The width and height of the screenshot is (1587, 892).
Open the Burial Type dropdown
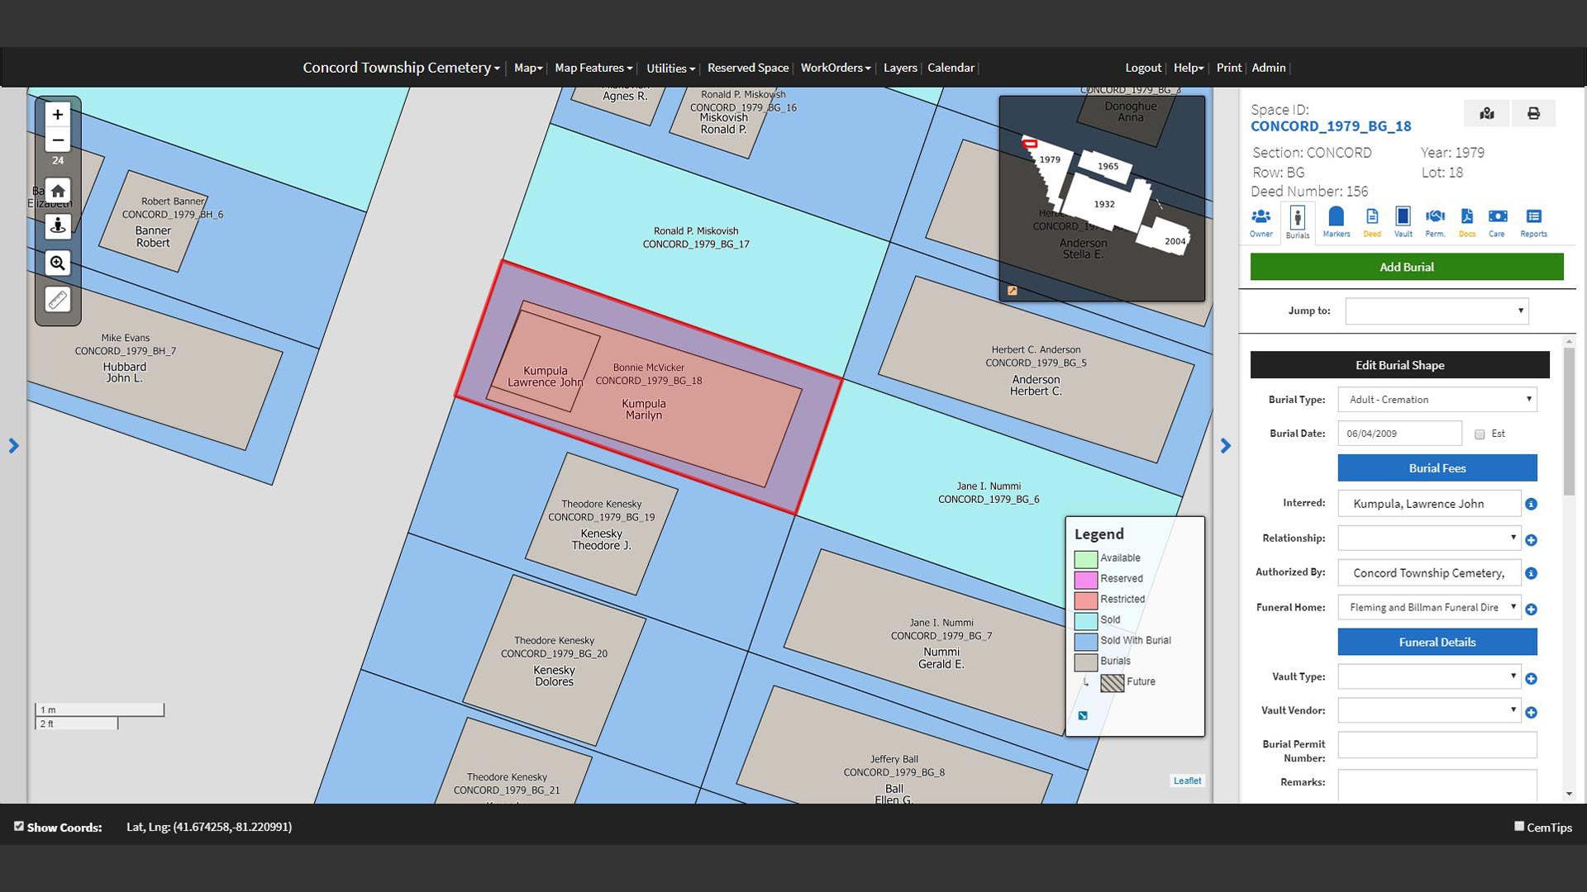click(1437, 400)
